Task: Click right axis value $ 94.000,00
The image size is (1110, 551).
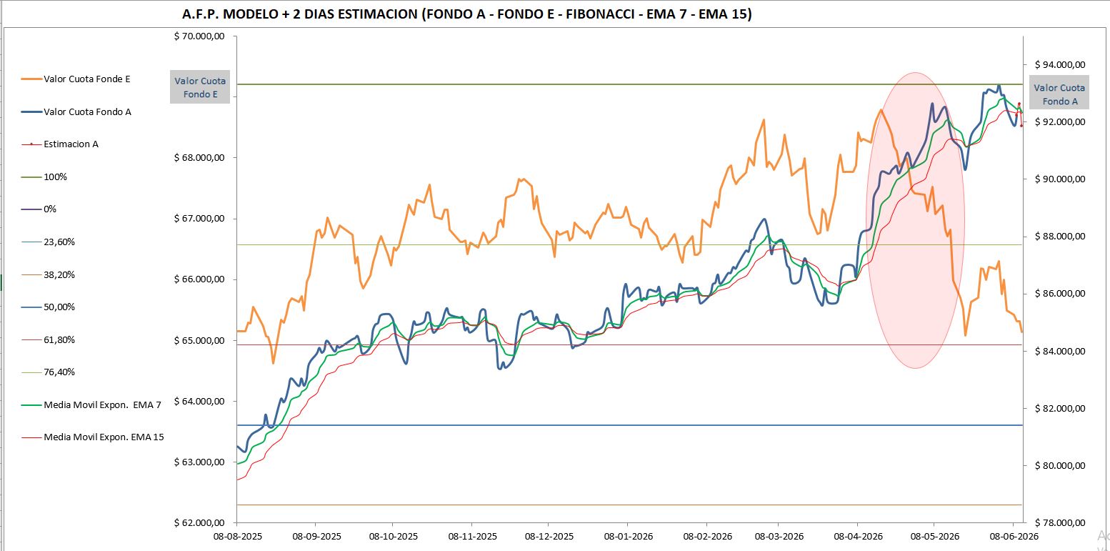Action: tap(1060, 64)
